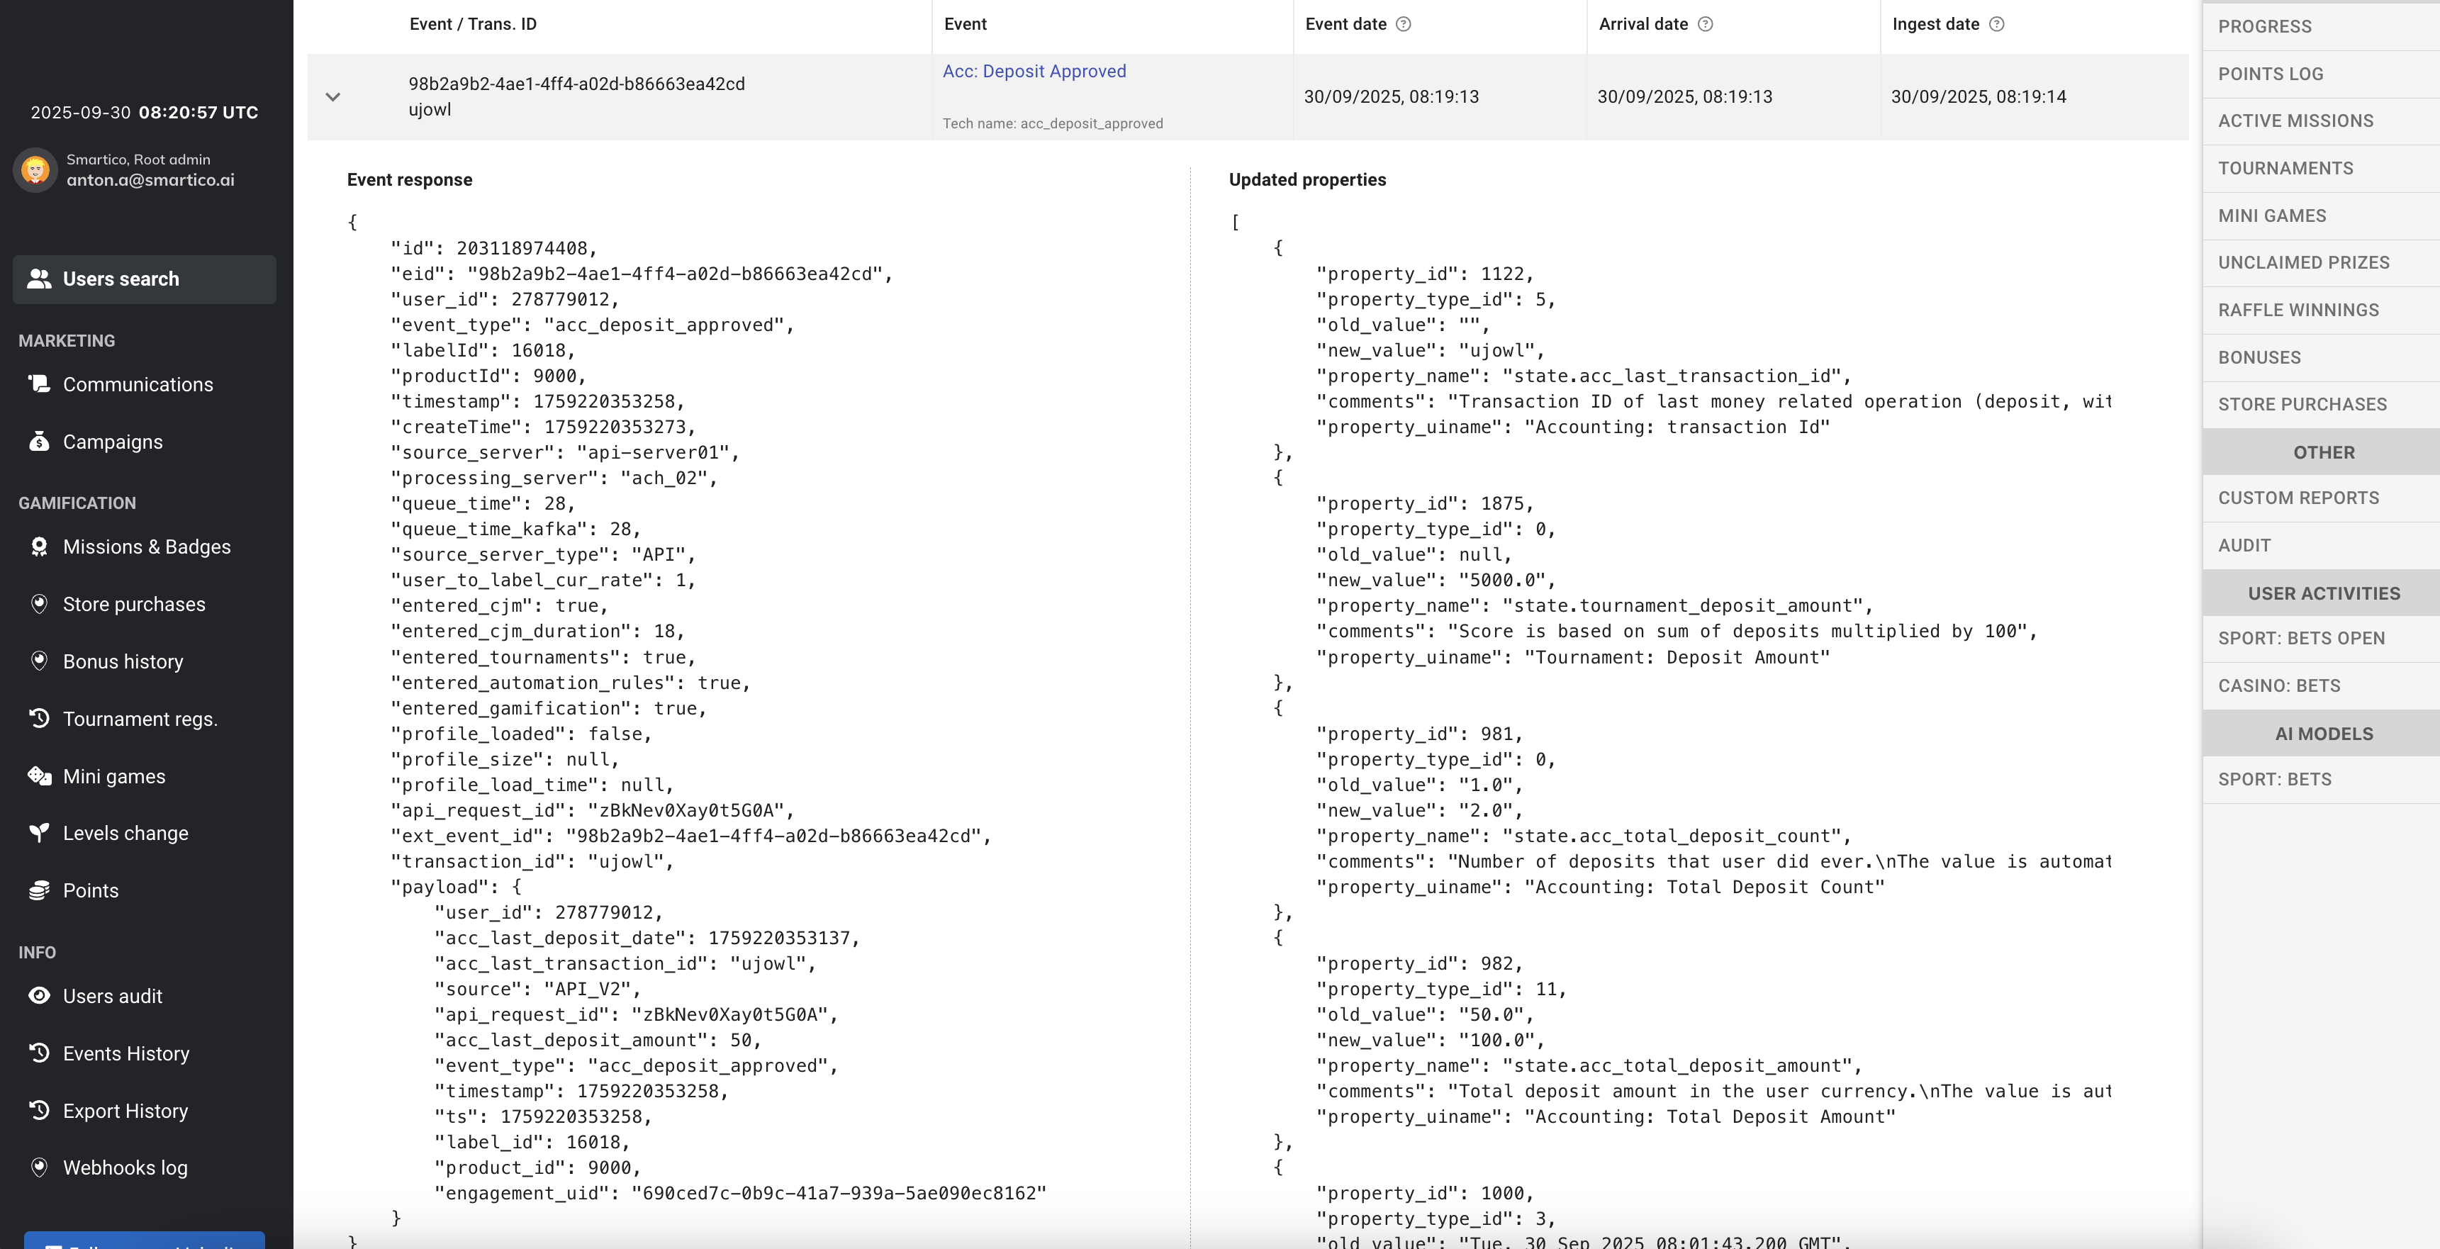
Task: Open the Acc: Deposit Approved link
Action: 1034,71
